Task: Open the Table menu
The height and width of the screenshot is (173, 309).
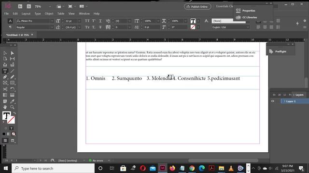Action: [x=61, y=13]
